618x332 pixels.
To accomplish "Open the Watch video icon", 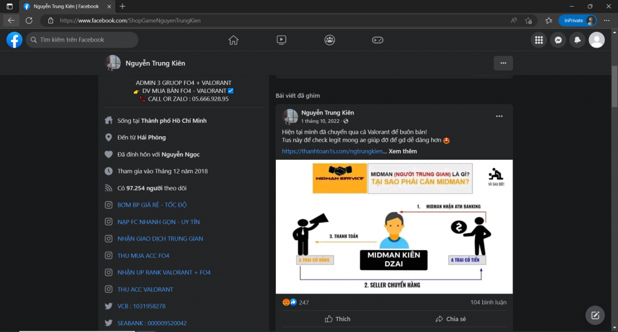I will click(281, 40).
